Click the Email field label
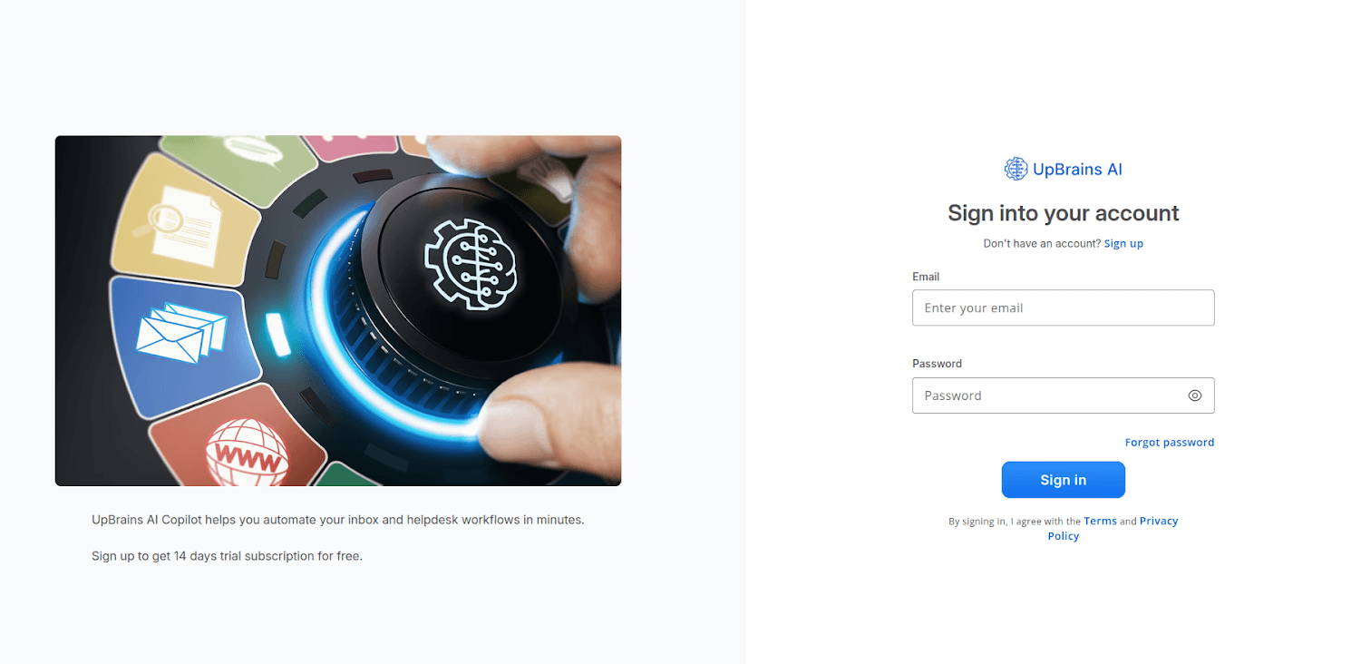This screenshot has height=664, width=1351. pos(926,277)
